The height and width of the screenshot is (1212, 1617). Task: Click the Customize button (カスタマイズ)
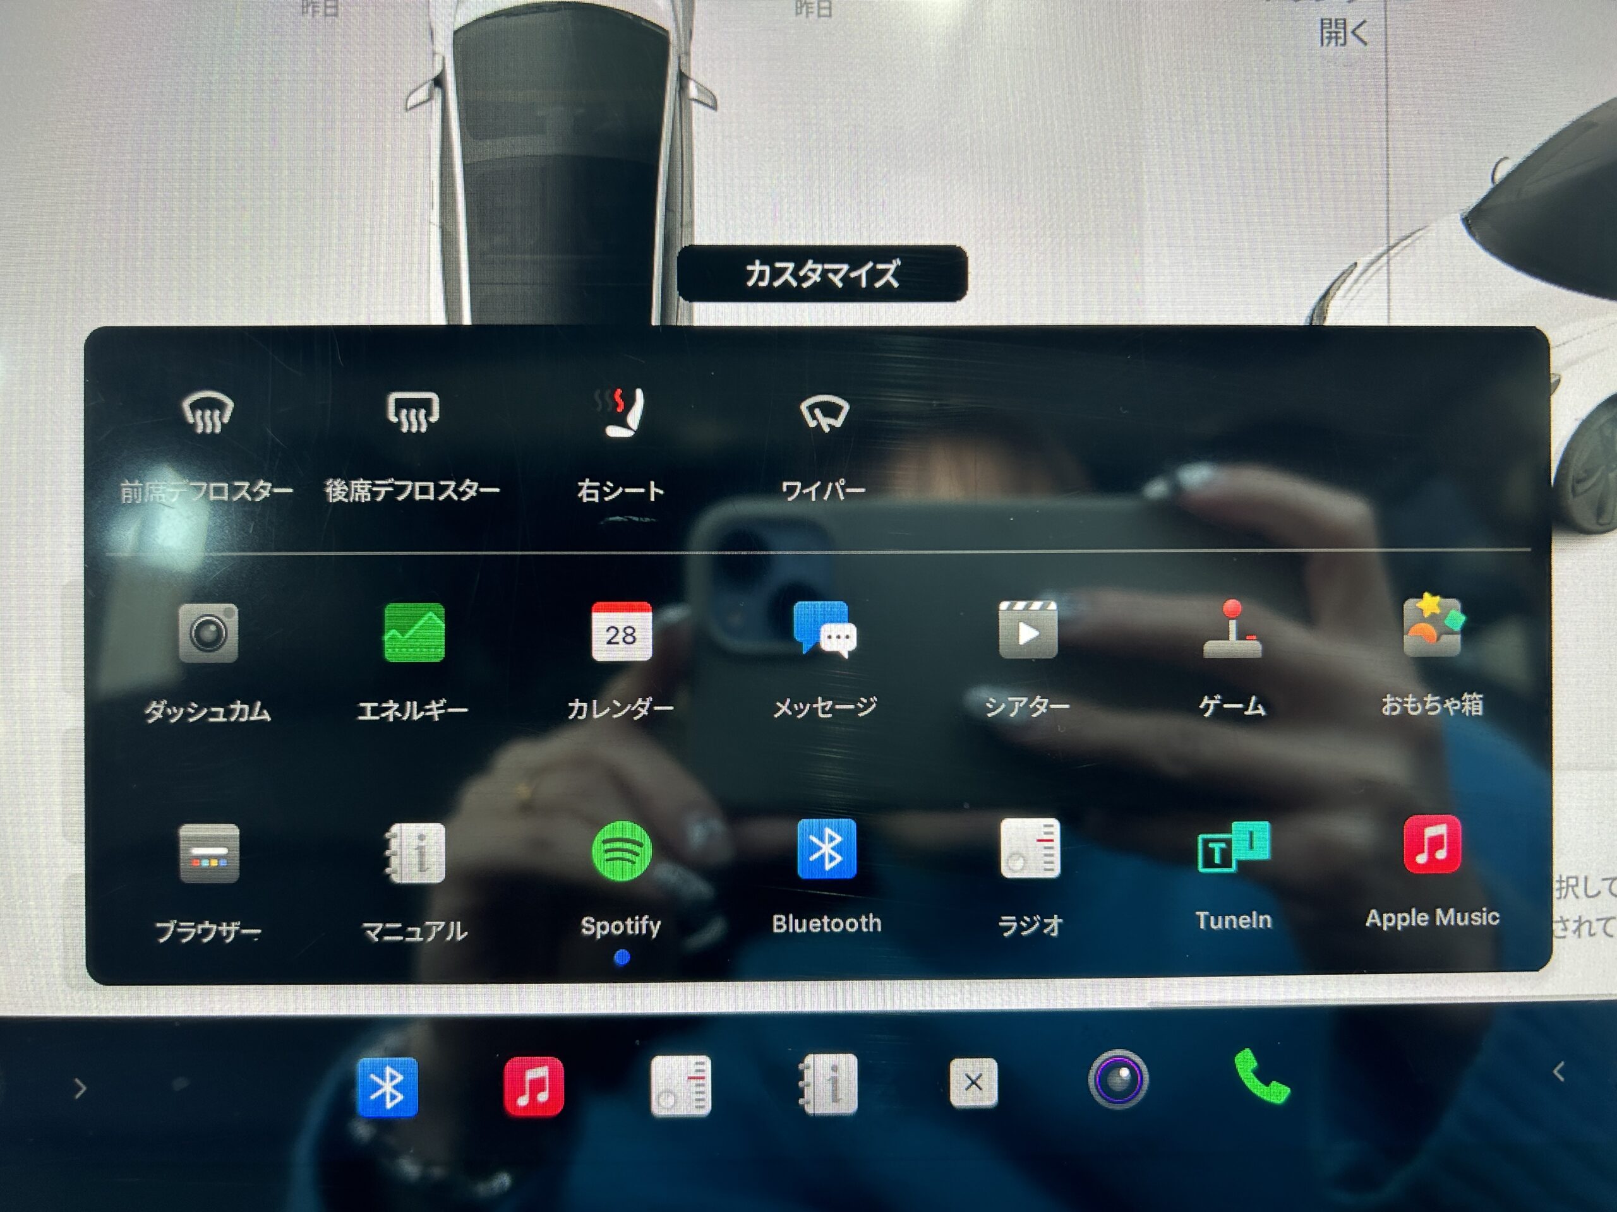coord(822,274)
